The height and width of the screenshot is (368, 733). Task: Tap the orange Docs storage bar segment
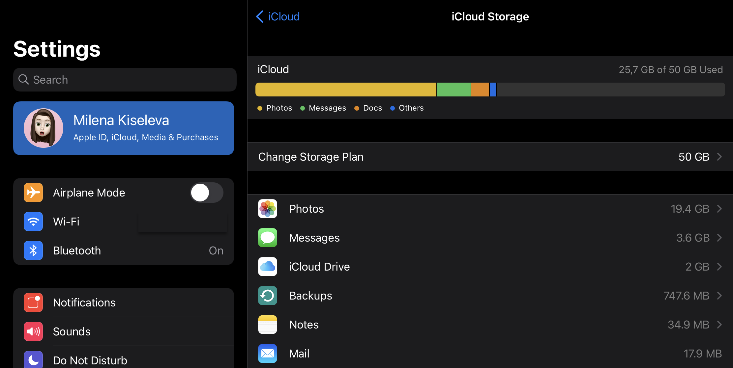pos(480,90)
